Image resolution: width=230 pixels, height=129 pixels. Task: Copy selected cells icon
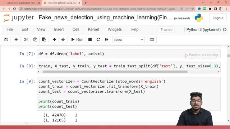pos(35,39)
